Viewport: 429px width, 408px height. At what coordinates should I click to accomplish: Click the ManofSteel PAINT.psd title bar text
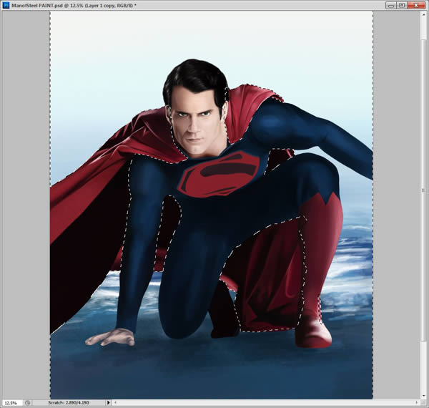click(74, 5)
